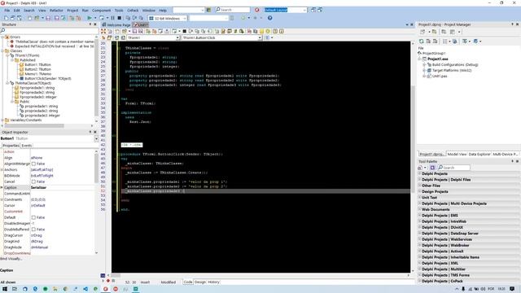Pin the Structure panel with the pushpin
The width and height of the screenshot is (521, 293).
coord(90,24)
